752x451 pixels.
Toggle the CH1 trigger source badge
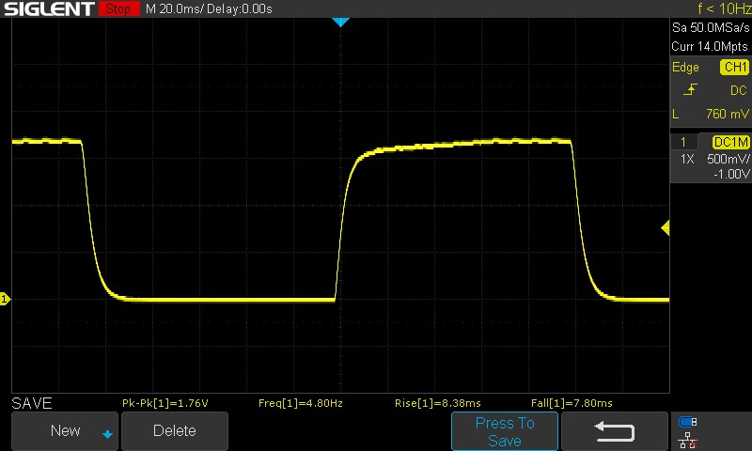tap(734, 68)
